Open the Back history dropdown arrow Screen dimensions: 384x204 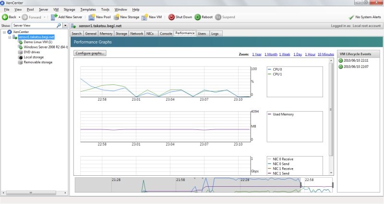pos(19,17)
